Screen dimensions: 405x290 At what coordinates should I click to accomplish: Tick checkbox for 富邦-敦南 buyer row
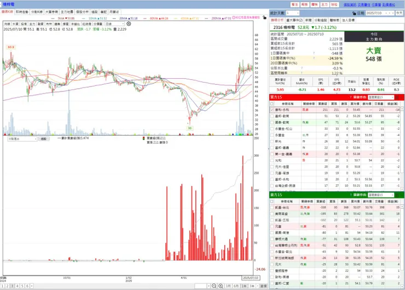point(271,116)
